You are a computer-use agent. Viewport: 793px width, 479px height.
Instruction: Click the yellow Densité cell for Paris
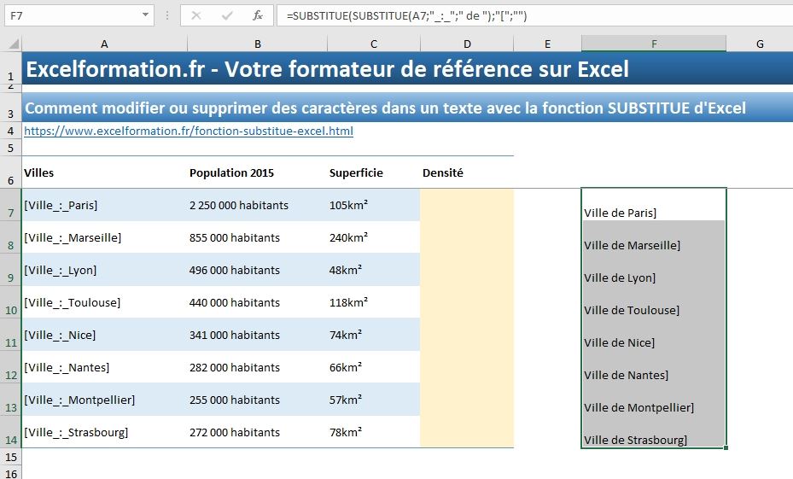[466, 206]
